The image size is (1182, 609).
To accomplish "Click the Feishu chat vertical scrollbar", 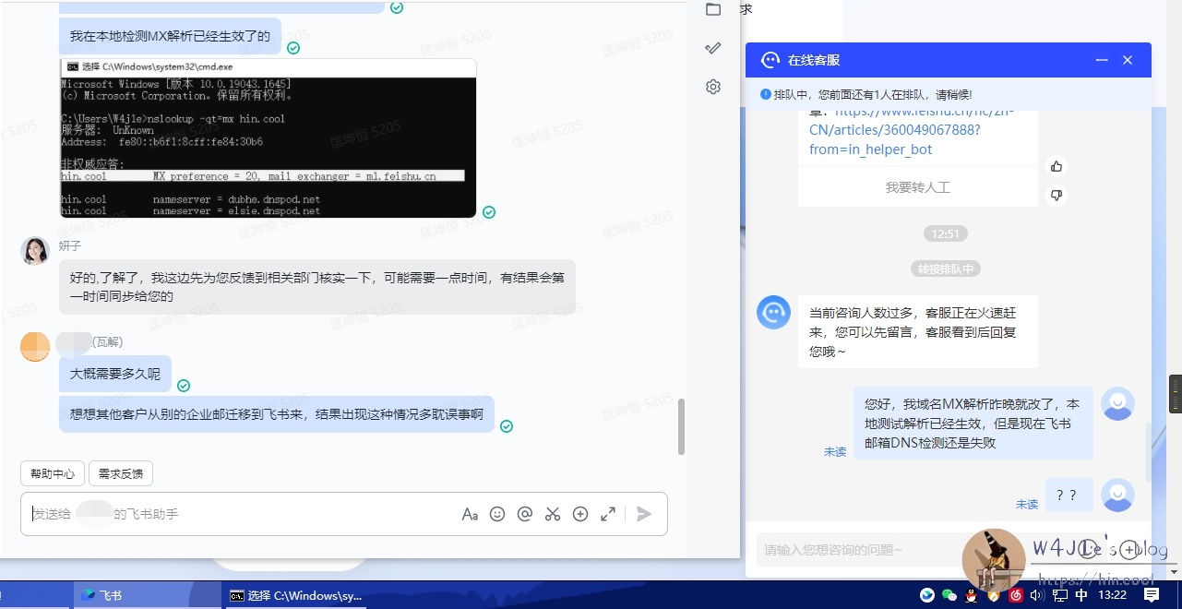I will click(682, 426).
